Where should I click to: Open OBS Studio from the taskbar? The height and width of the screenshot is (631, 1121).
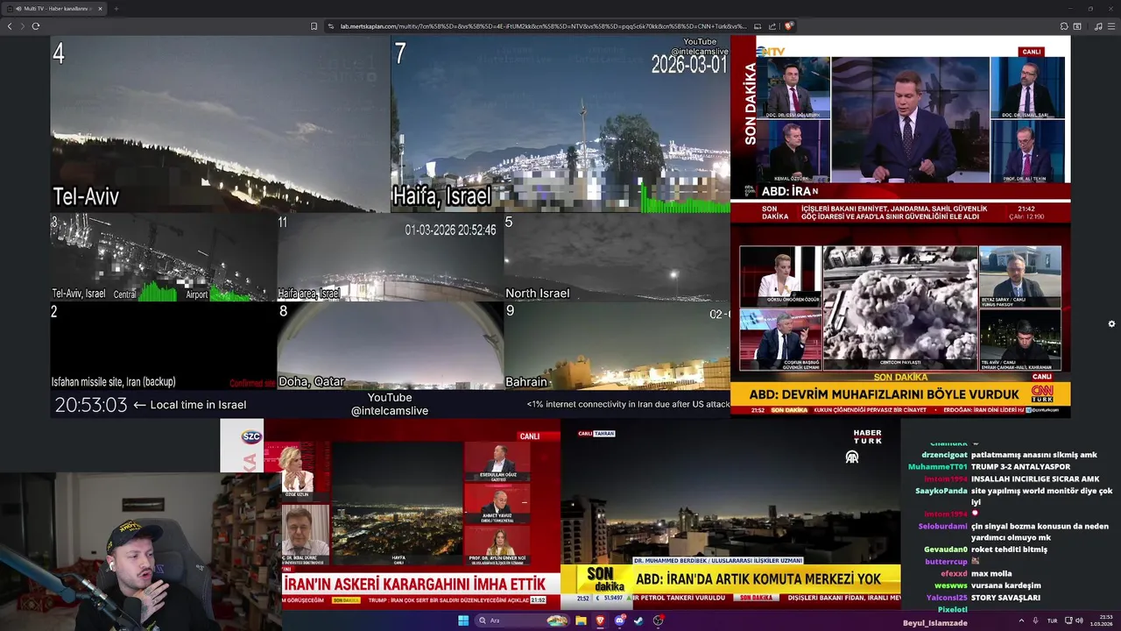pos(658,620)
